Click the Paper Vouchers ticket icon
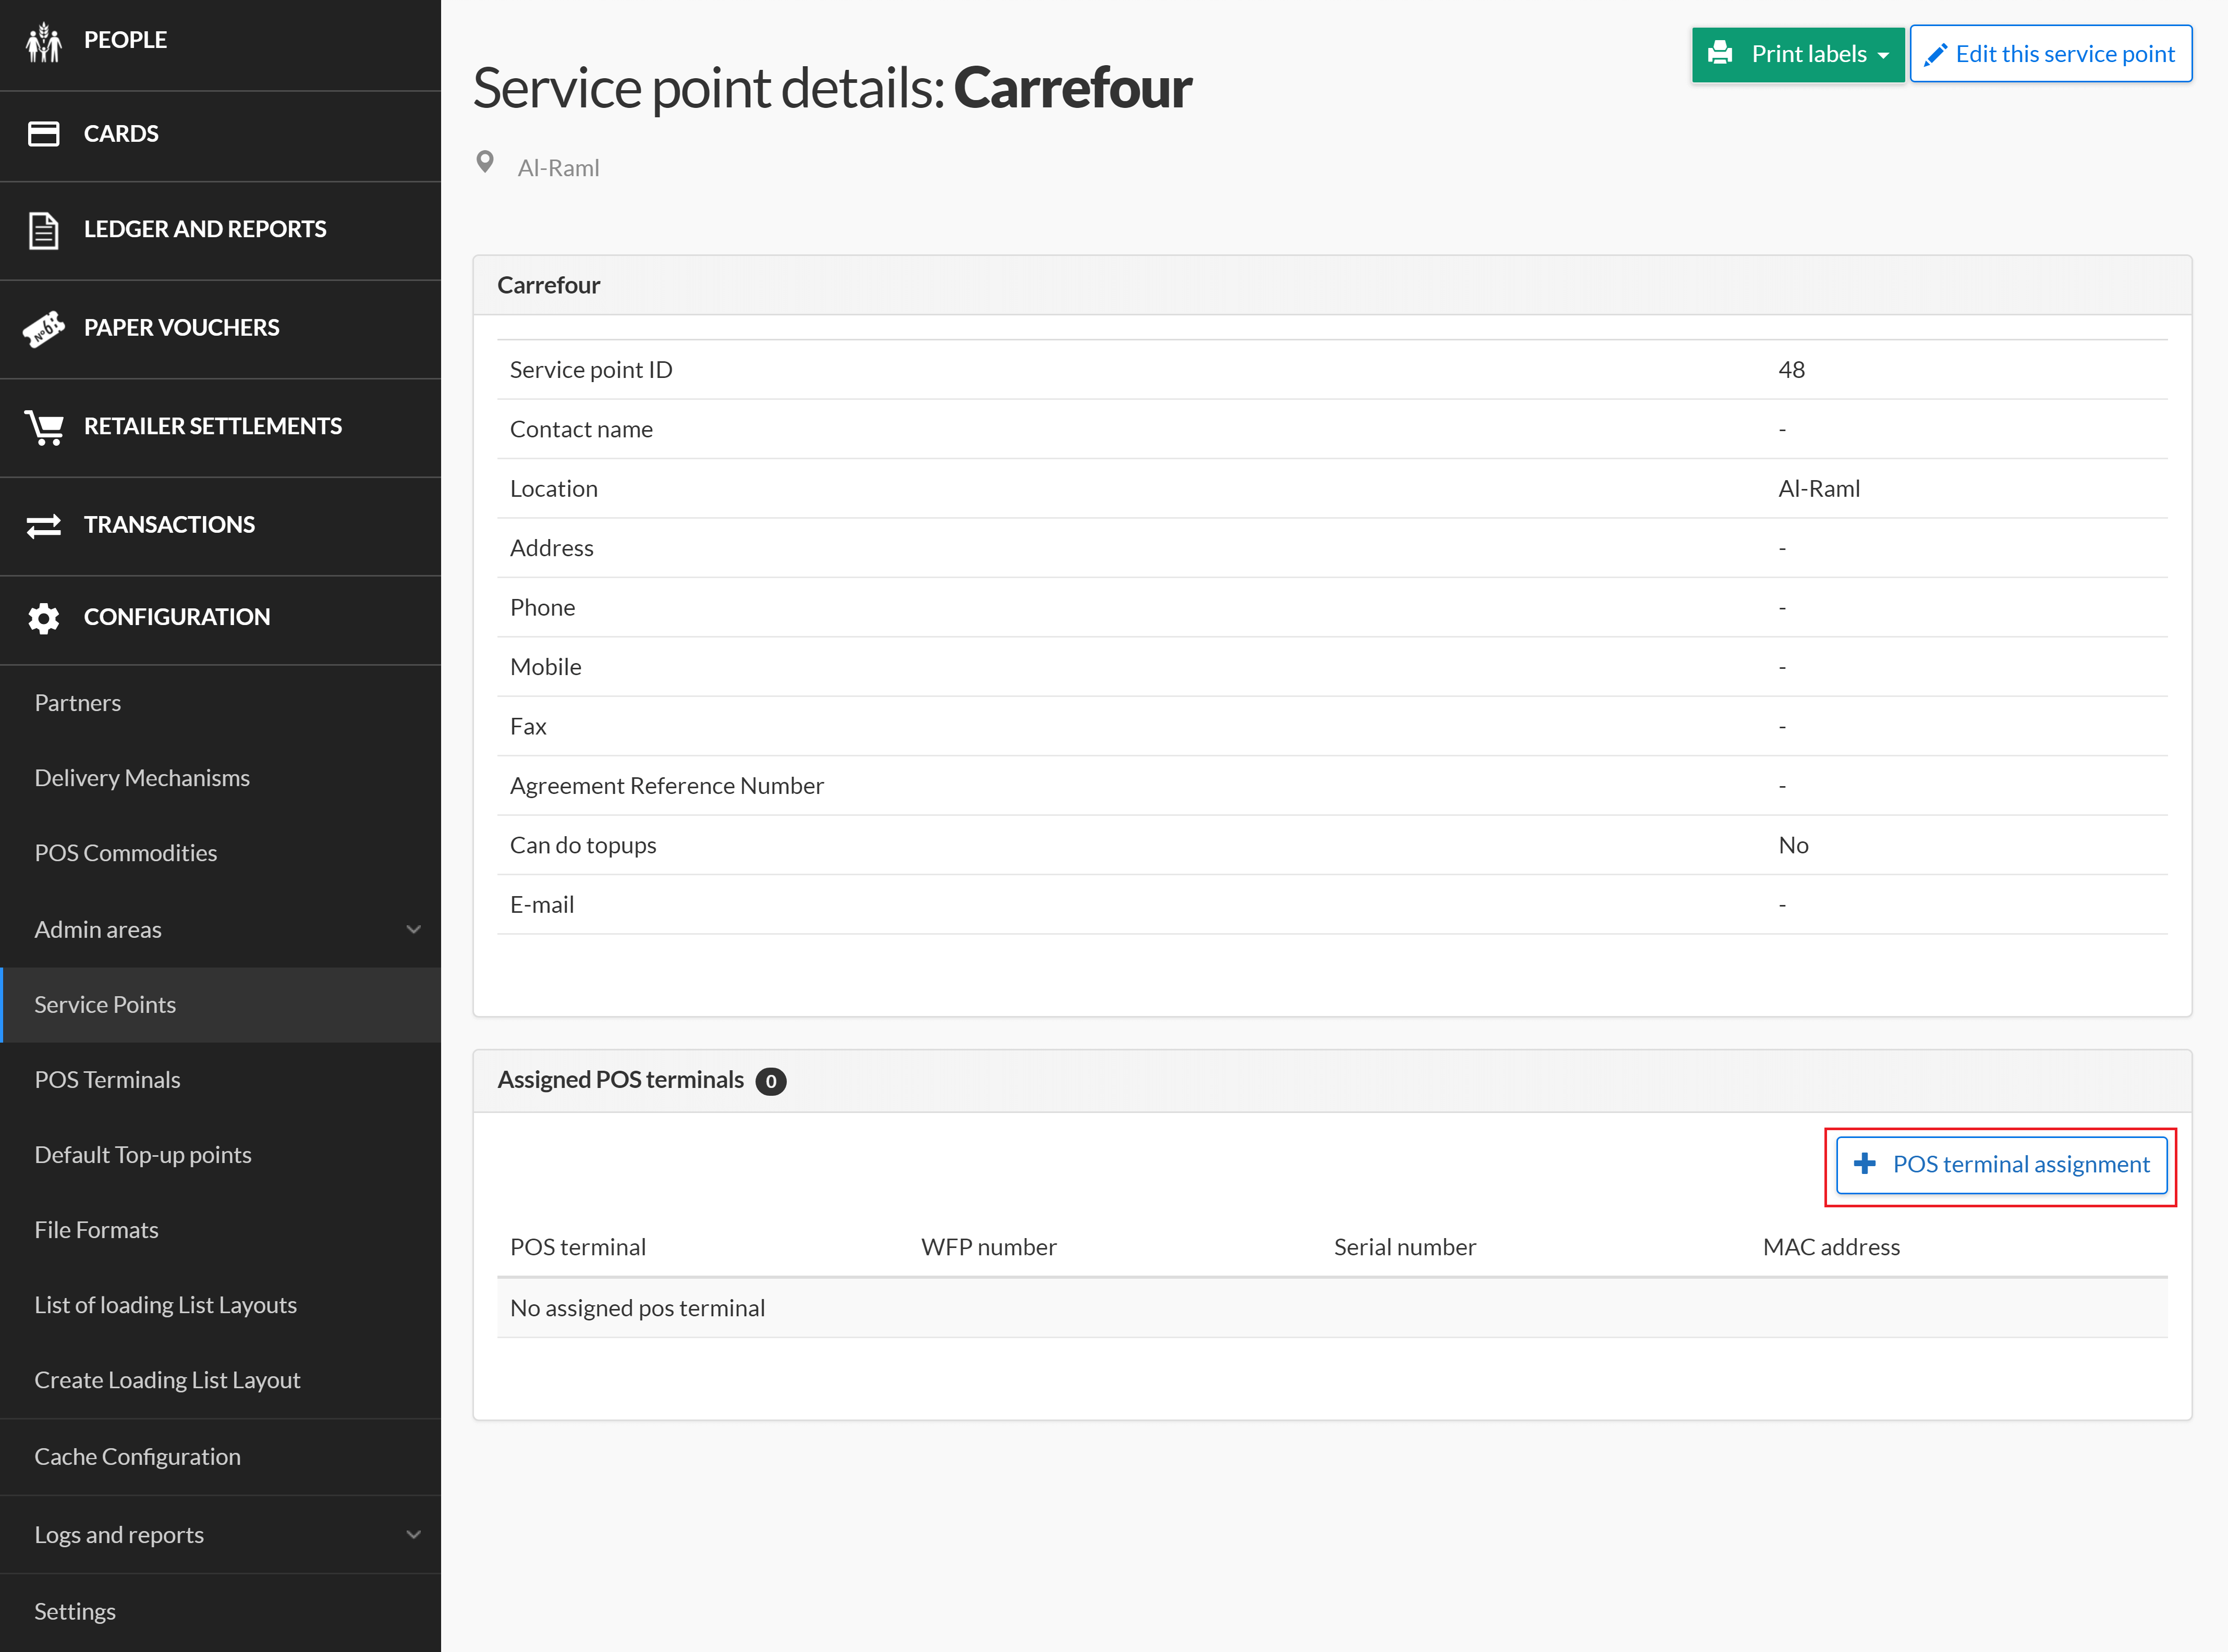This screenshot has height=1652, width=2228. [x=44, y=327]
